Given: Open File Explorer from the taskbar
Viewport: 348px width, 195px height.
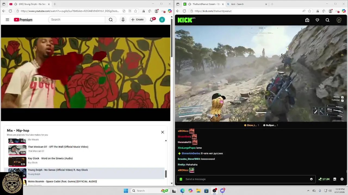Looking at the screenshot, I should 198,191.
